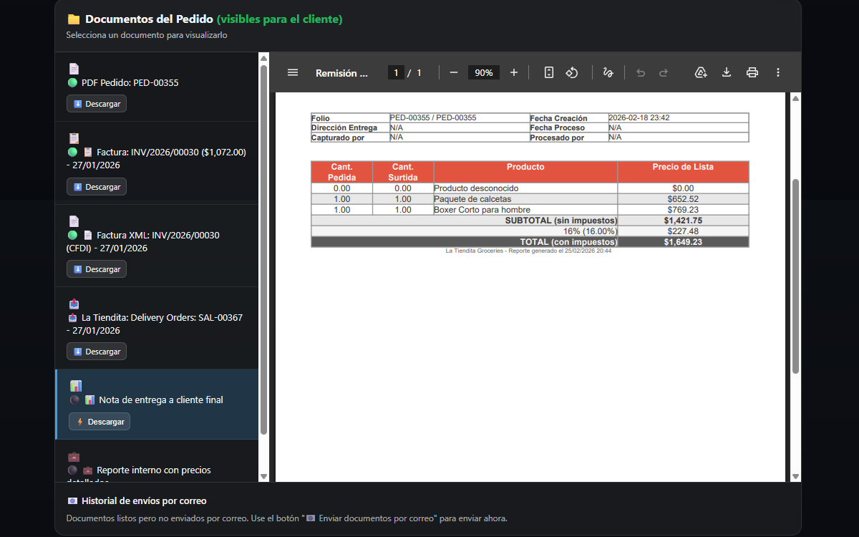The image size is (859, 537).
Task: Zoom in the PDF document
Action: [x=513, y=72]
